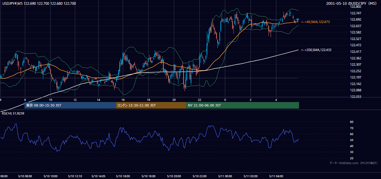Click the bottom time label 5/10 20:00
Image resolution: width=381 pixels, height=179 pixels.
(174, 176)
